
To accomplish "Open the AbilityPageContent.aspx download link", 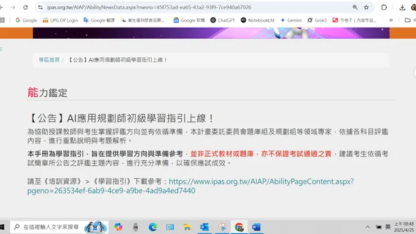I will [191, 186].
